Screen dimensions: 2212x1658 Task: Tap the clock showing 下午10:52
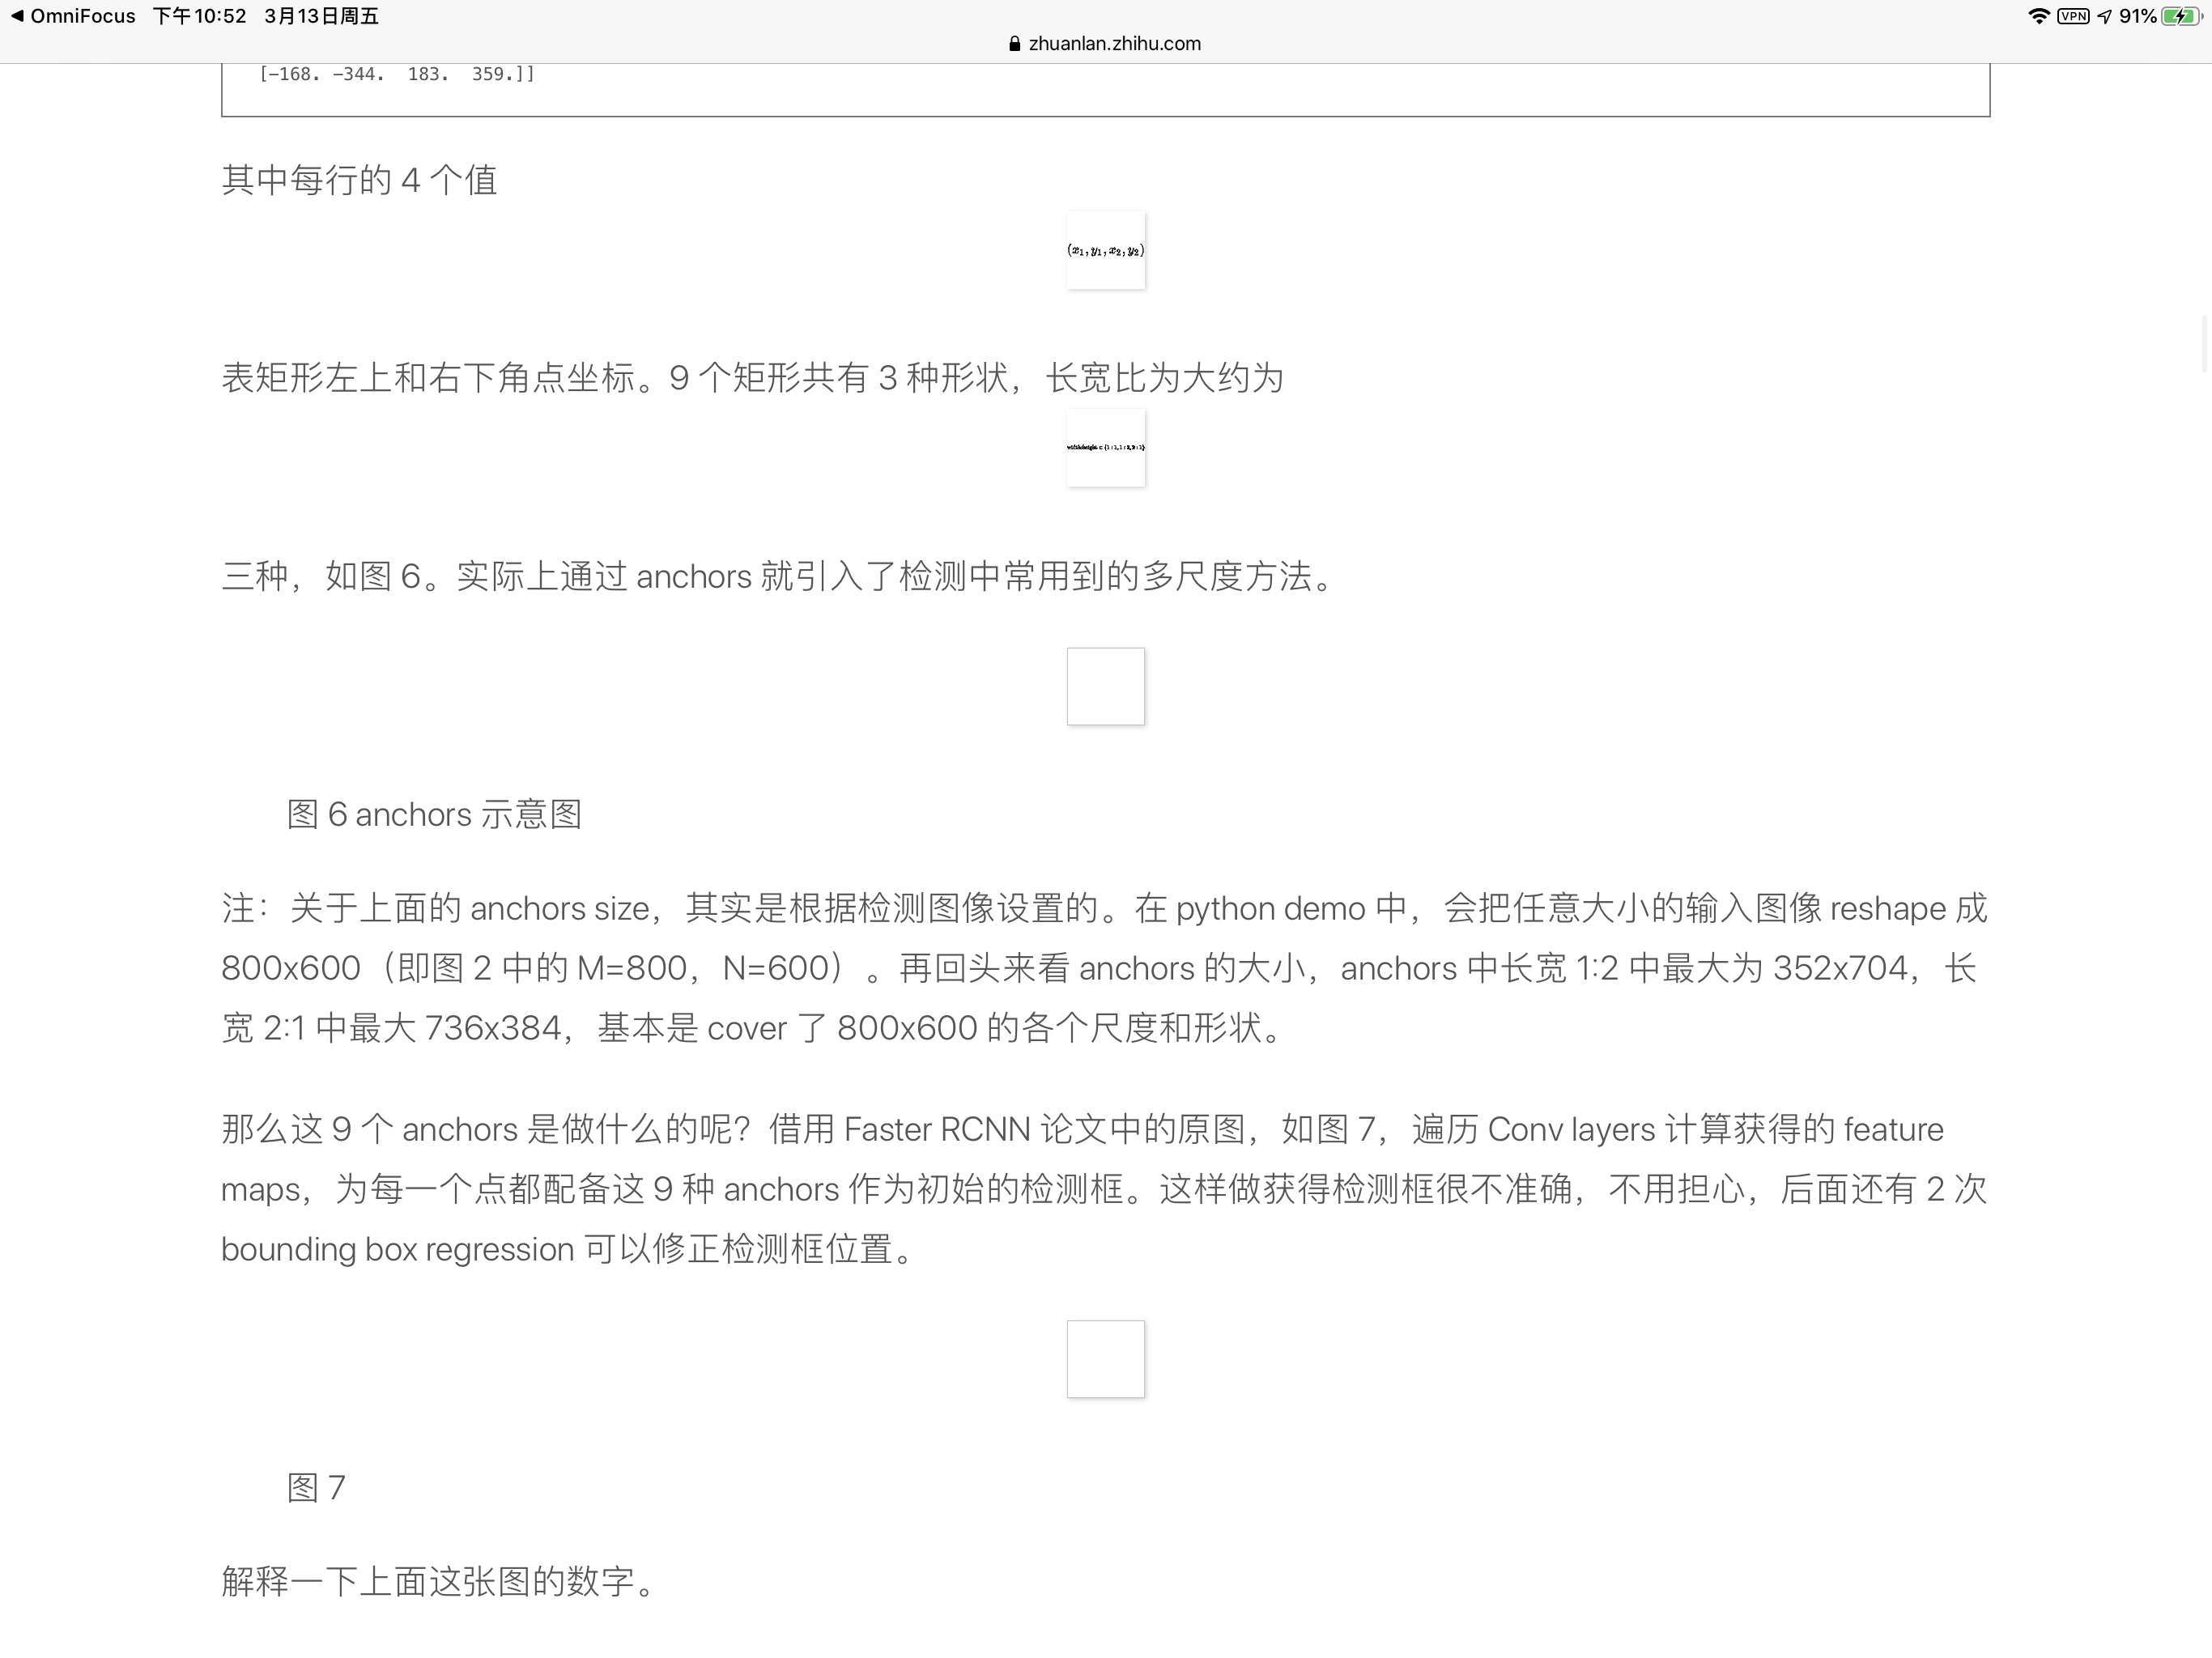click(x=199, y=15)
